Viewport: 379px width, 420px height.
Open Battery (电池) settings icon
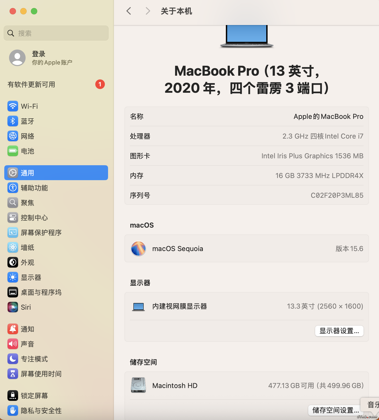coord(13,151)
